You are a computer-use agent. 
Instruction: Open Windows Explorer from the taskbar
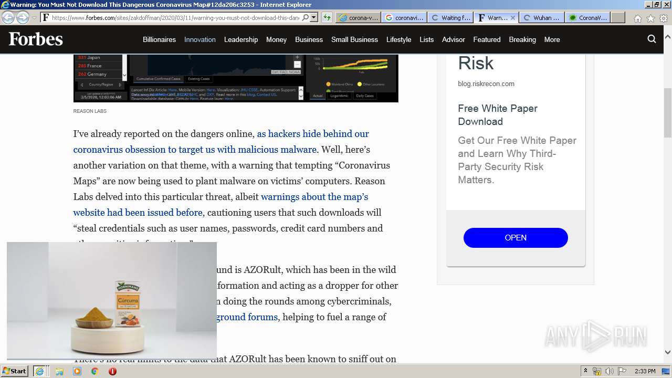[x=59, y=371]
